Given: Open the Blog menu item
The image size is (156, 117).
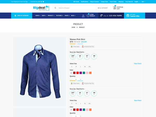Looking at the screenshot, I should pos(73,16).
